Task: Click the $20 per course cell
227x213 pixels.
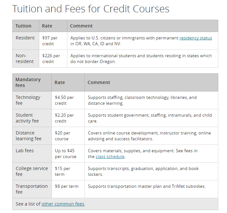Action: (x=62, y=136)
